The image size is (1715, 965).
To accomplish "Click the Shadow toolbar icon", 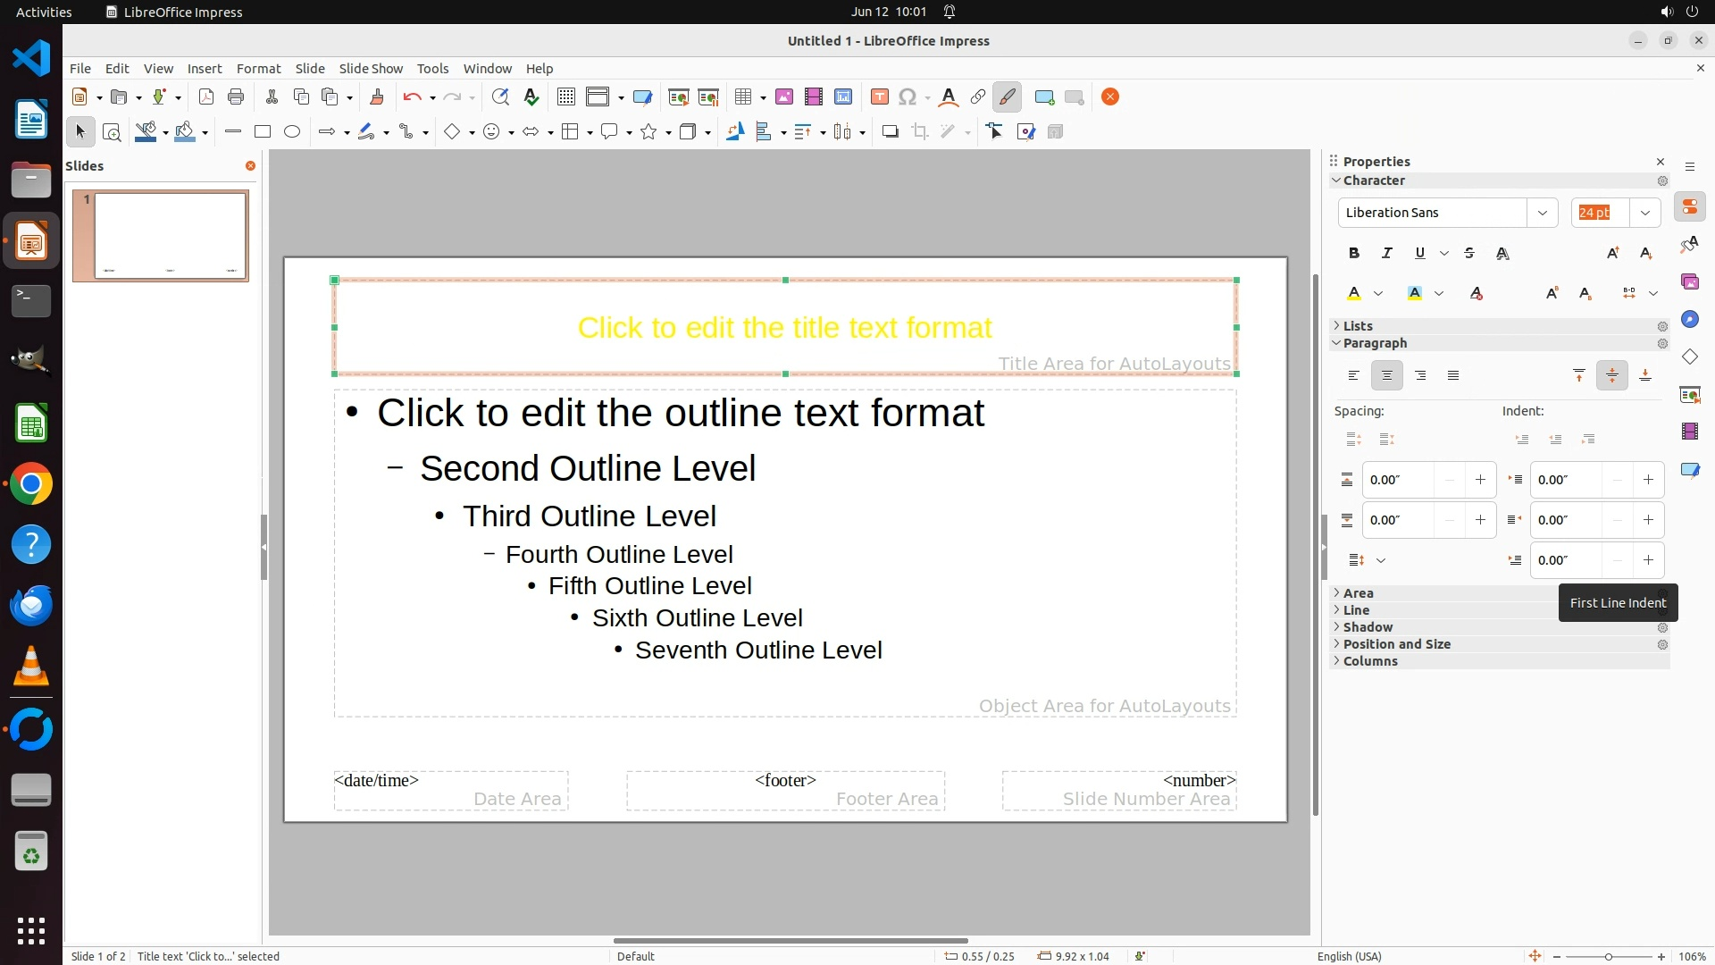I will tap(890, 132).
